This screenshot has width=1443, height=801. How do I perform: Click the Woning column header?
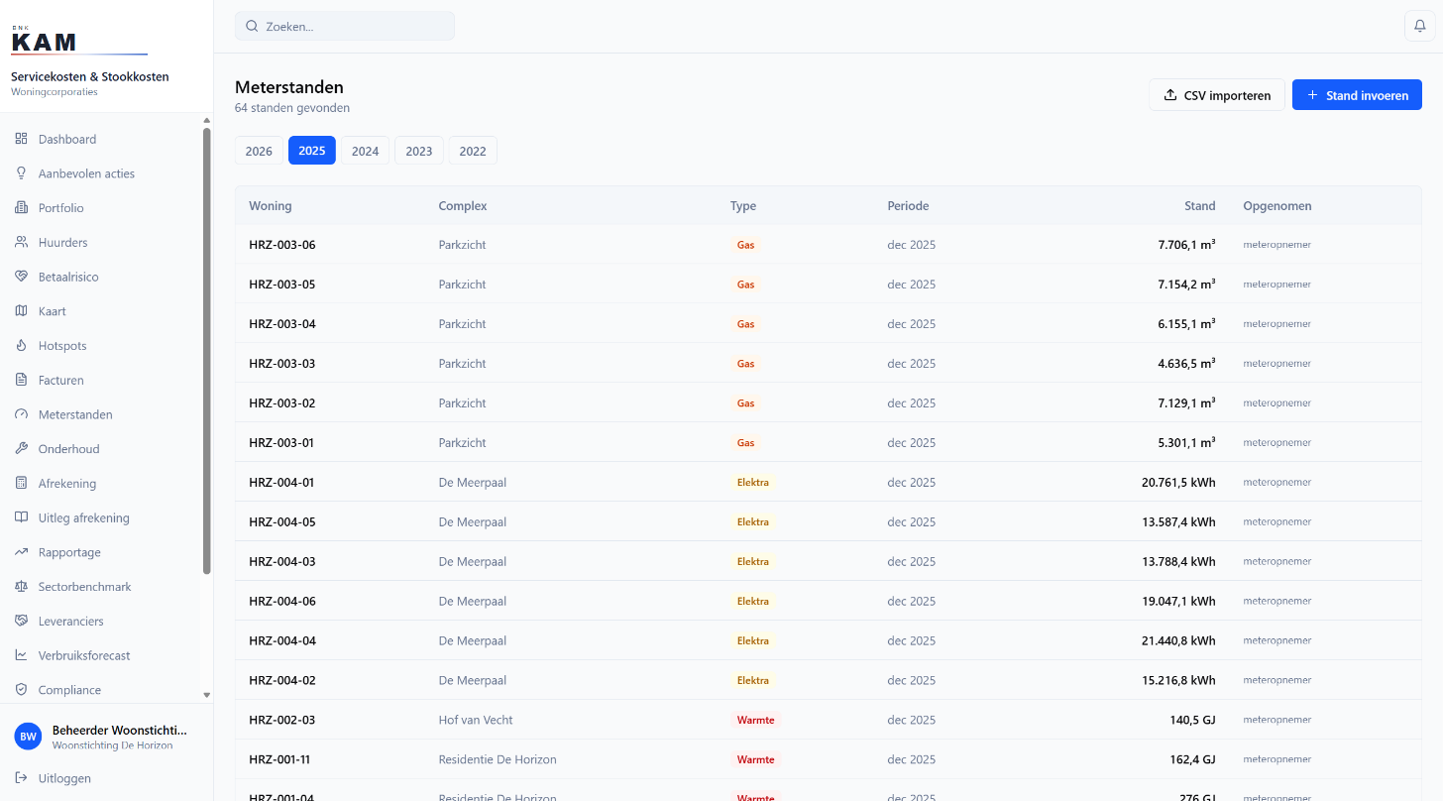tap(271, 206)
